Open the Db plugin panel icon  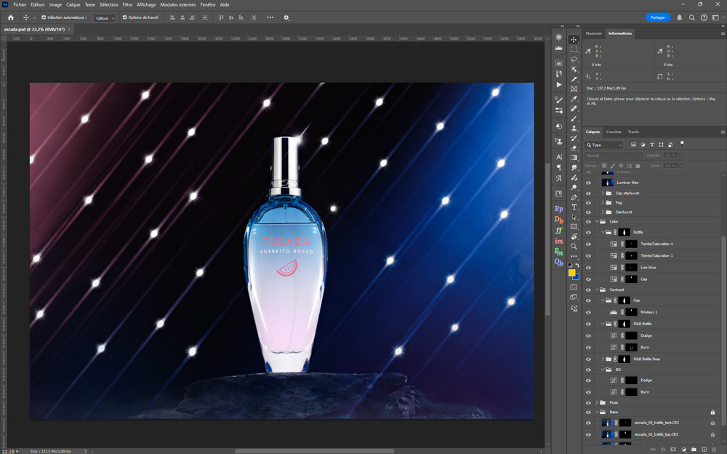pyautogui.click(x=558, y=220)
